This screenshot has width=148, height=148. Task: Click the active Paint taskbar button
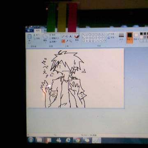pos(97,140)
